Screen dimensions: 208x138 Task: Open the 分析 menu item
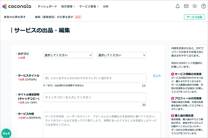(x=106, y=6)
